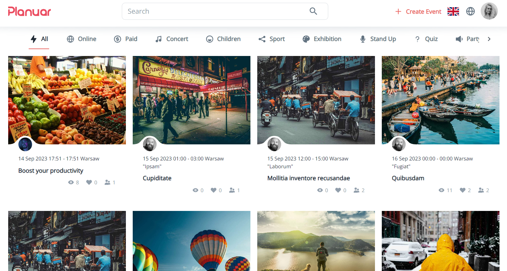Viewport: 507px width, 271px height.
Task: Select the Paid category tab
Action: click(x=126, y=39)
